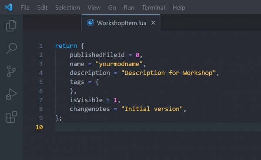Screen dimensions: 261x160
Task: Close the WorkshopItem.lua tab
Action: (153, 23)
